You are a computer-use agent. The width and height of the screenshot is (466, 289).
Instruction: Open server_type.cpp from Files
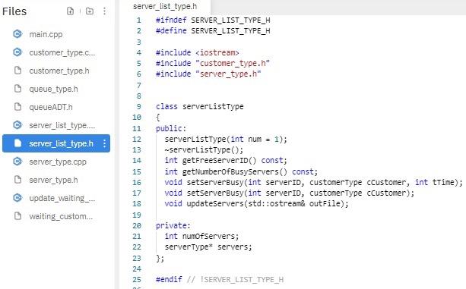click(x=58, y=162)
